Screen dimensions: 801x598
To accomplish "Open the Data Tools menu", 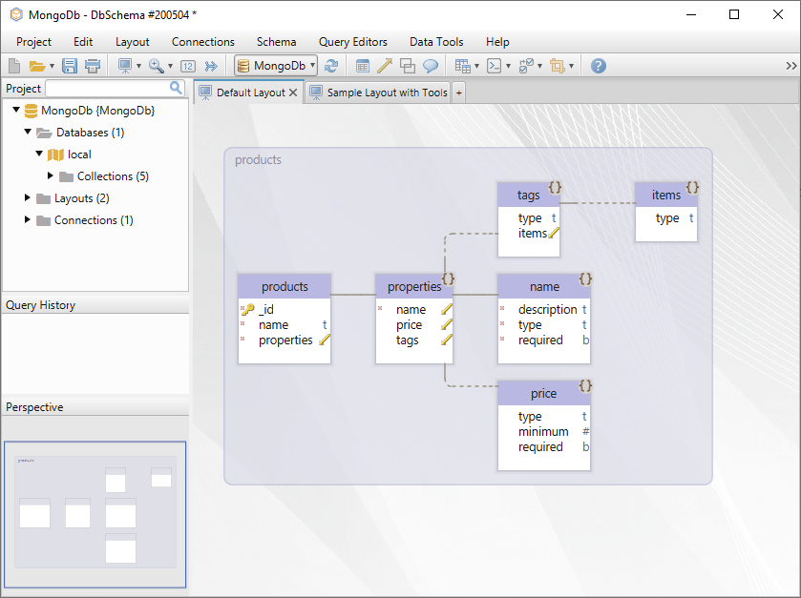I will pos(436,42).
